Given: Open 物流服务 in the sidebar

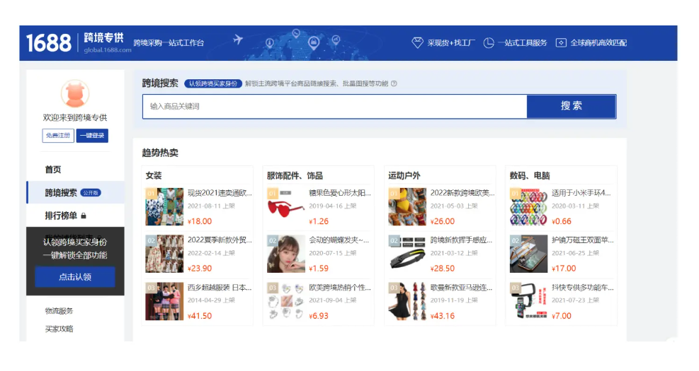Looking at the screenshot, I should pyautogui.click(x=59, y=311).
